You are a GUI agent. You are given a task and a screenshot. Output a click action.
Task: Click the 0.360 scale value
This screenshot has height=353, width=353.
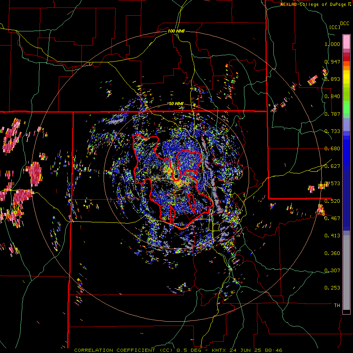tap(332, 253)
